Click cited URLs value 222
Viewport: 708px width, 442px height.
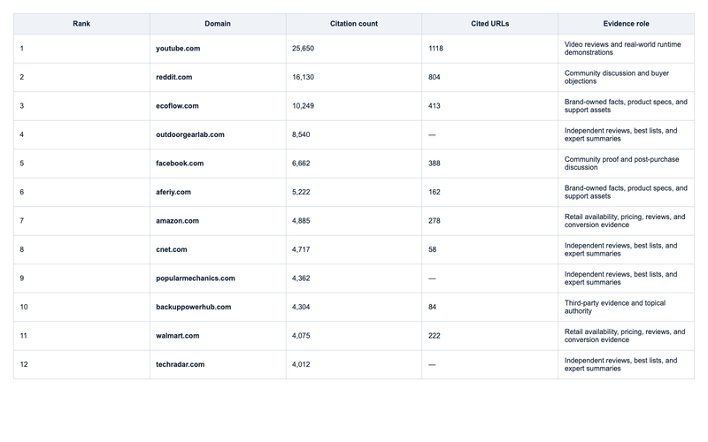pyautogui.click(x=435, y=336)
